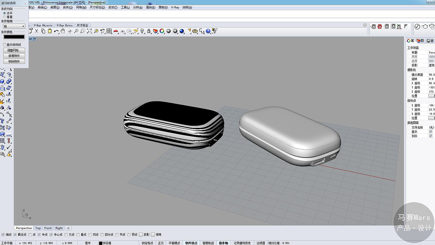Enable the 交点 object snap checkbox
The height and width of the screenshot is (245, 435).
pyautogui.click(x=66, y=235)
